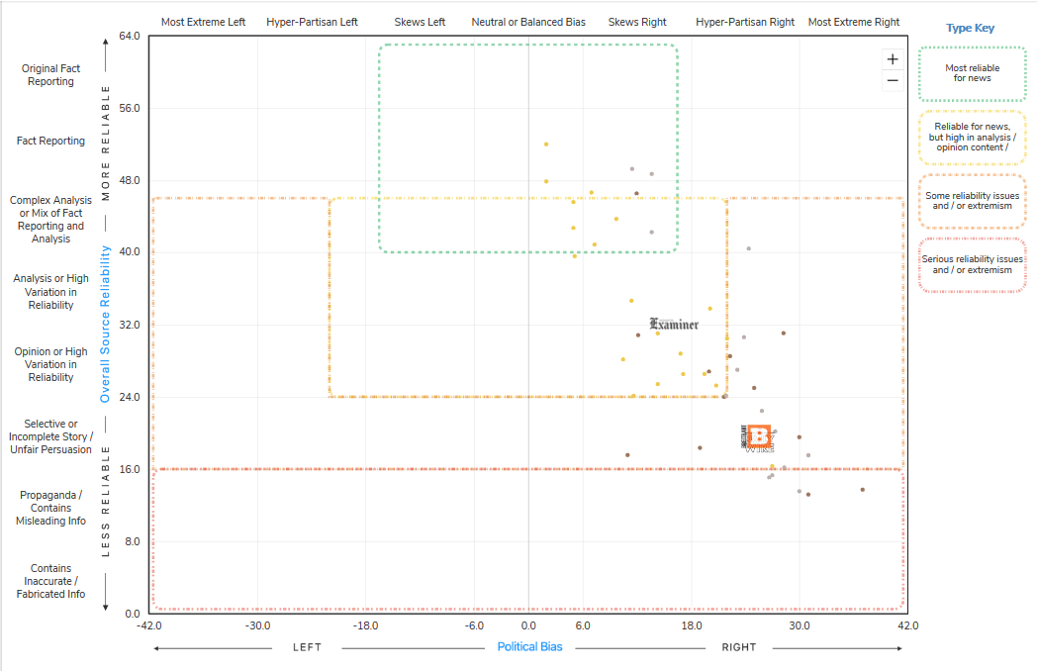This screenshot has height=671, width=1037.
Task: Click the far-right brown dot near 37 bias
Action: (862, 489)
